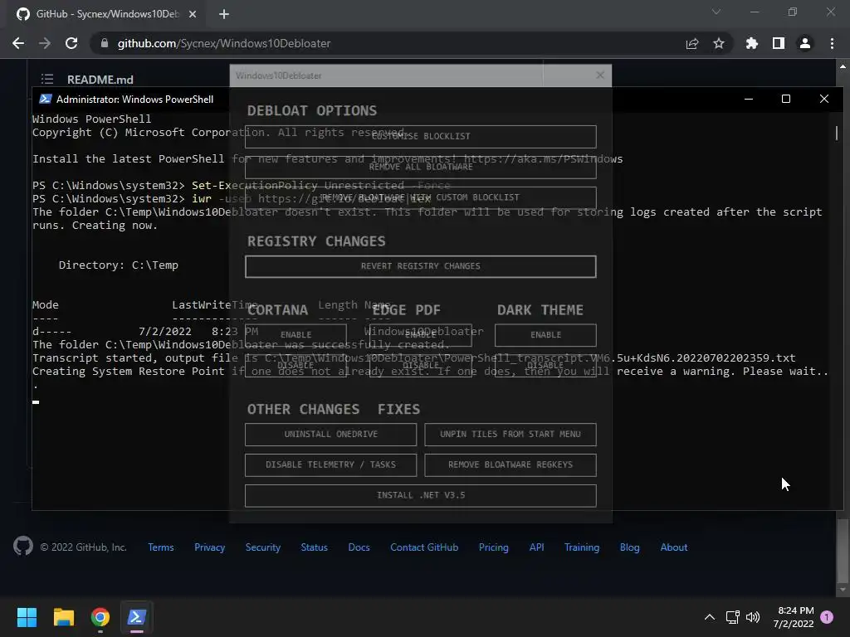
Task: Open About footer link
Action: pyautogui.click(x=674, y=547)
